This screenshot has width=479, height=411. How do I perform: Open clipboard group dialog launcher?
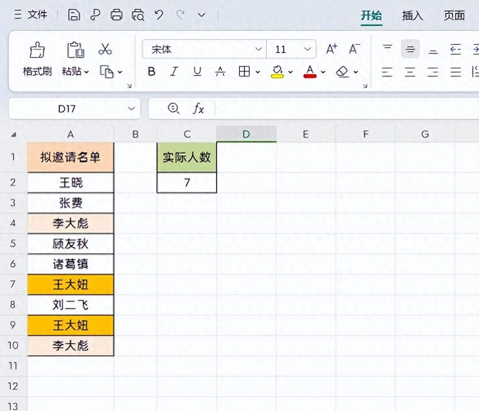[129, 86]
